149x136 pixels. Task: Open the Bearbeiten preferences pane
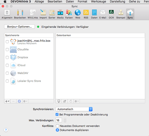tap(20, 14)
